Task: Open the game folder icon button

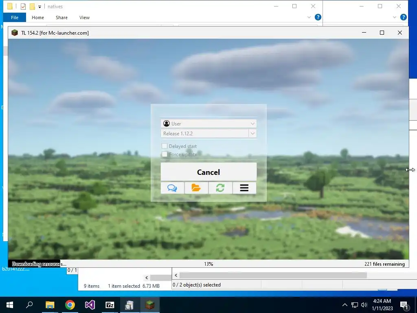Action: (x=196, y=188)
